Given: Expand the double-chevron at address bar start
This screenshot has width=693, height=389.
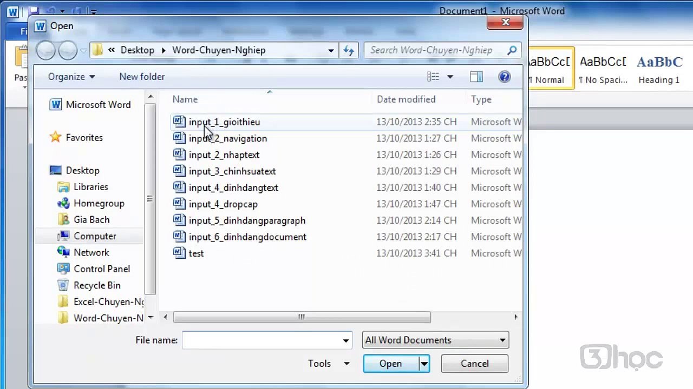Looking at the screenshot, I should pos(112,50).
